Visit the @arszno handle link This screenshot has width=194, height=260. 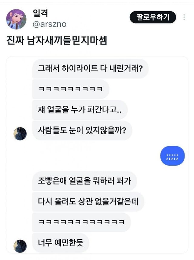coord(49,24)
